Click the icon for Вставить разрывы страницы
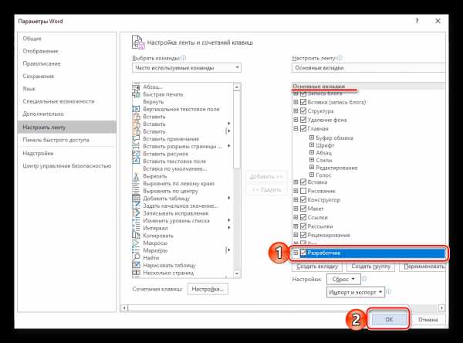 [136, 146]
